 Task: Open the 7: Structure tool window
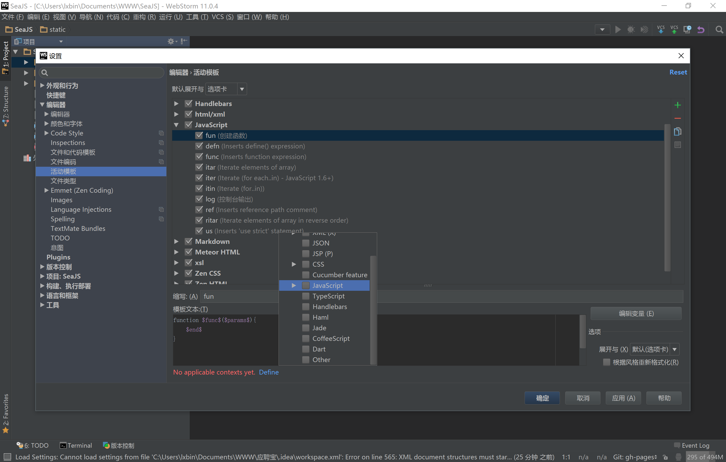point(5,106)
